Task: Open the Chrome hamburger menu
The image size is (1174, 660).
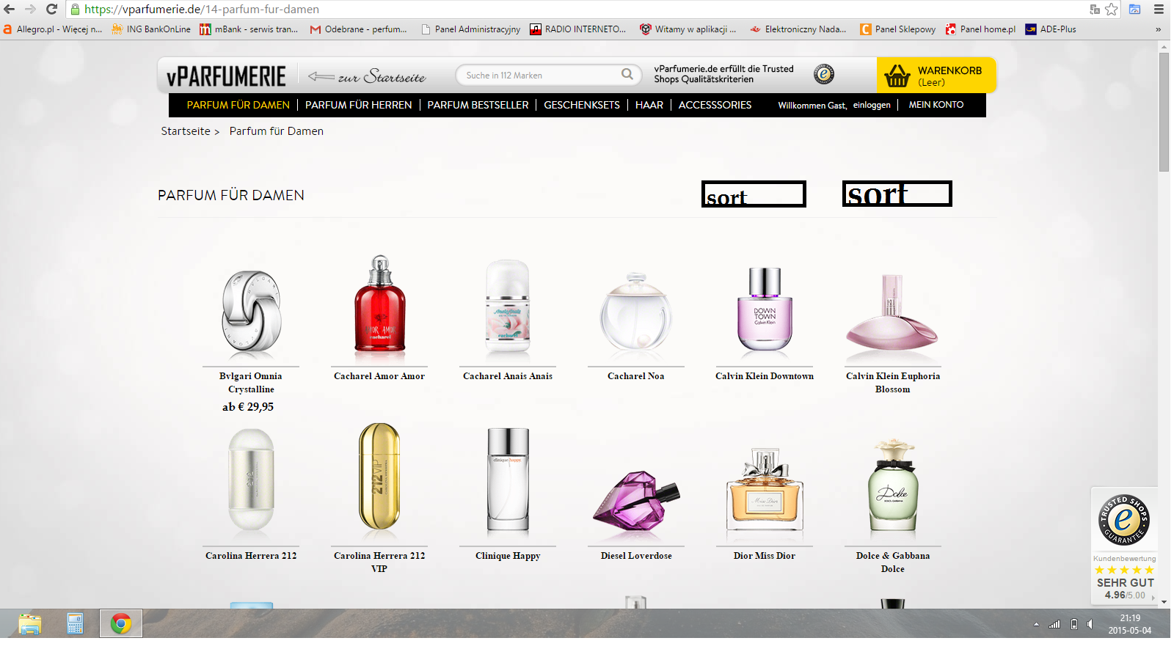Action: point(1159,10)
